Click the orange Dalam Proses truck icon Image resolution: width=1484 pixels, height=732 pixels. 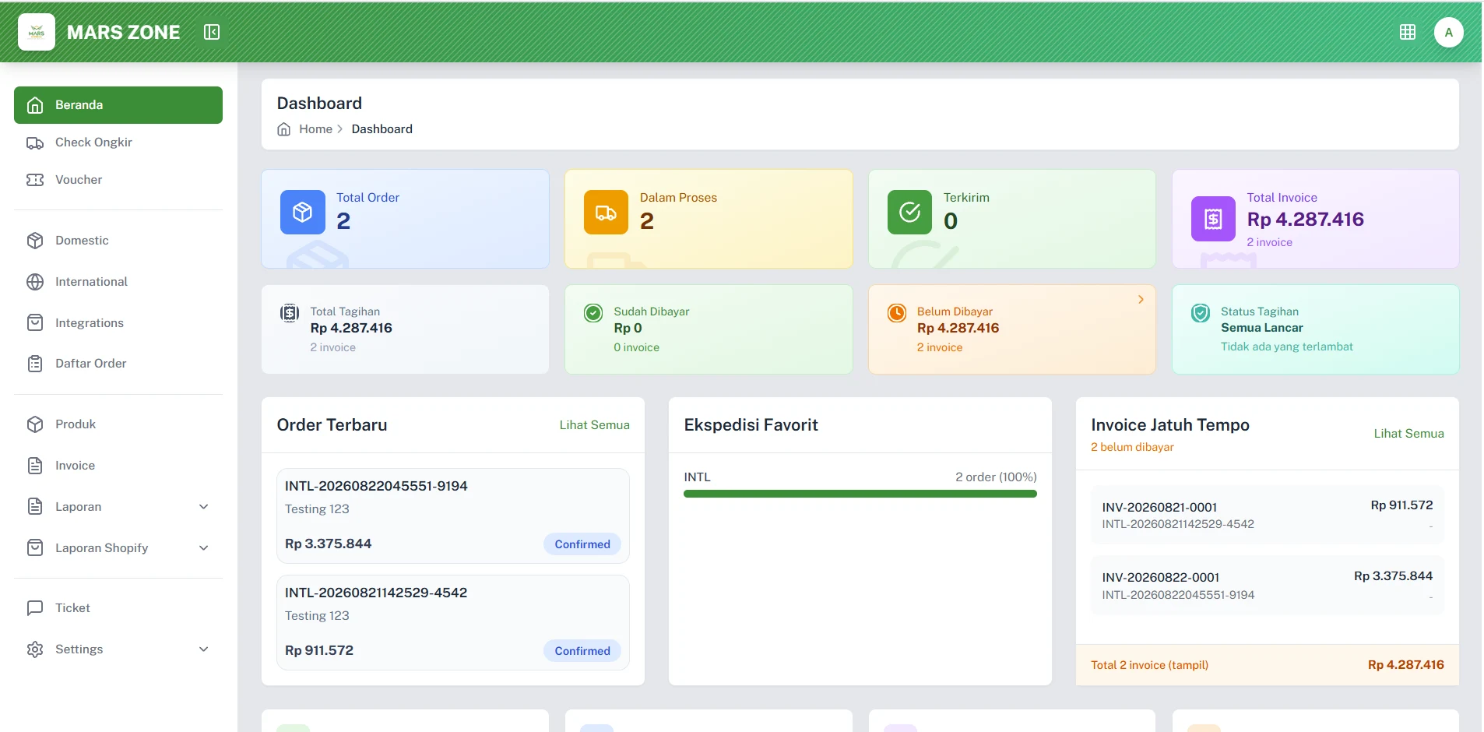606,212
